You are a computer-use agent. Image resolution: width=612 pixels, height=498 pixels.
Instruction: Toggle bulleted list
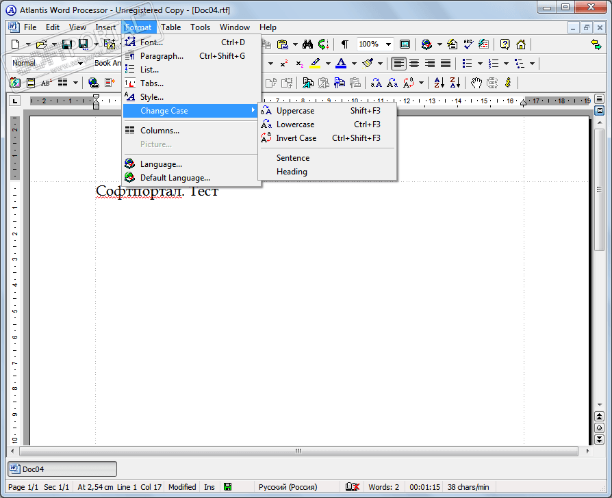pos(467,63)
